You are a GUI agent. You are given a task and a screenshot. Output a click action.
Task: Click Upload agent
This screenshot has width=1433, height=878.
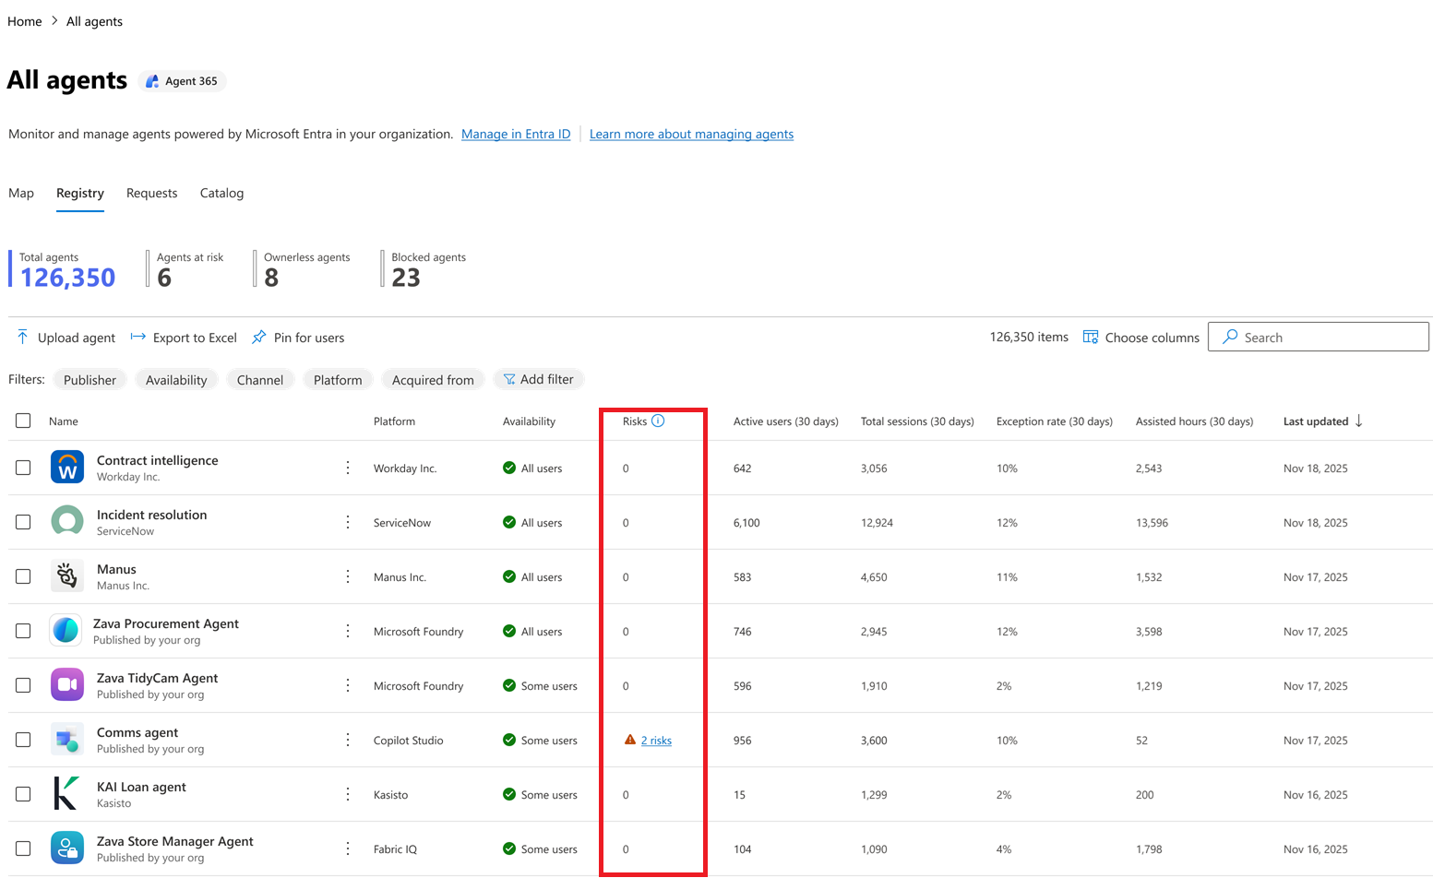[x=66, y=338]
